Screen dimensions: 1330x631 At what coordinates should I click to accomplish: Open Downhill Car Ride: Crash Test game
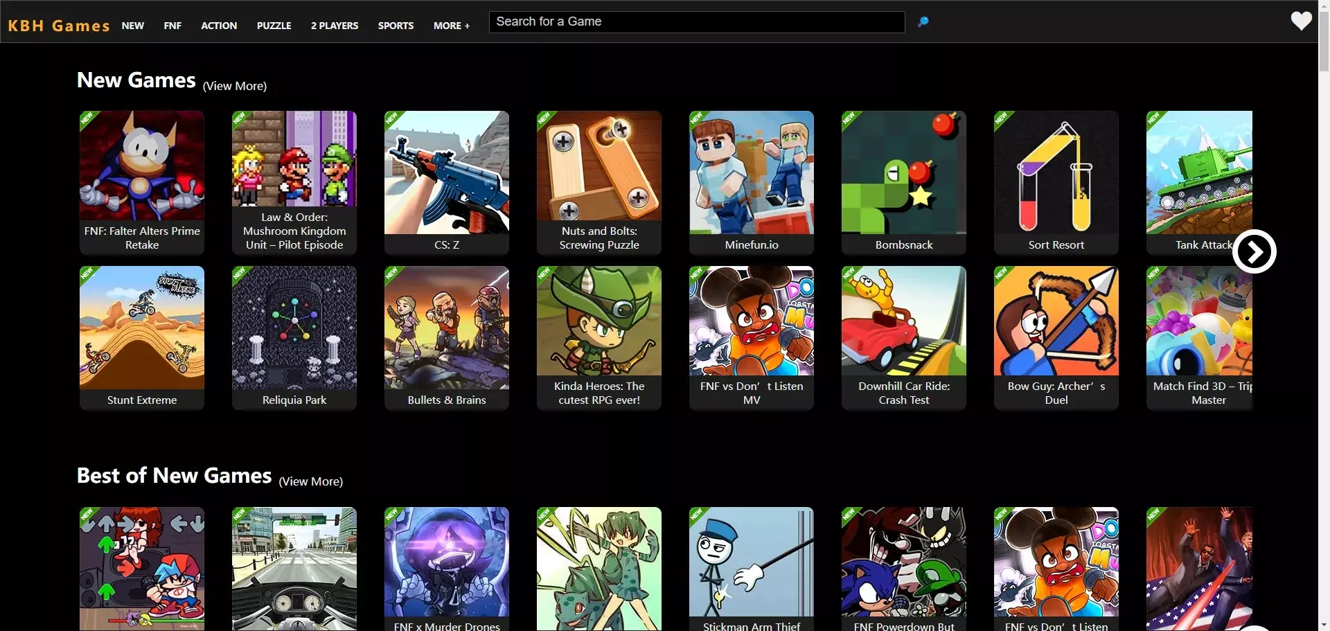pos(904,338)
